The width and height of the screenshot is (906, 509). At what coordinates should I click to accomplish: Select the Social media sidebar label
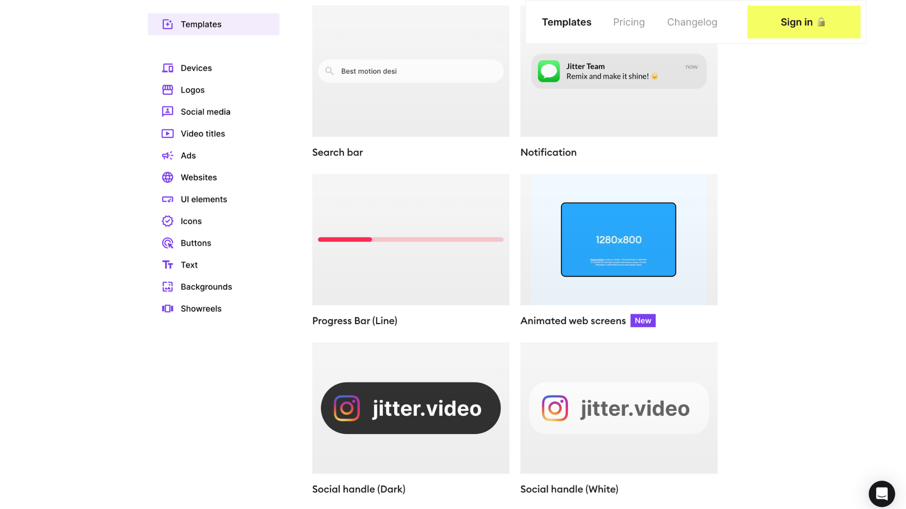coord(205,112)
